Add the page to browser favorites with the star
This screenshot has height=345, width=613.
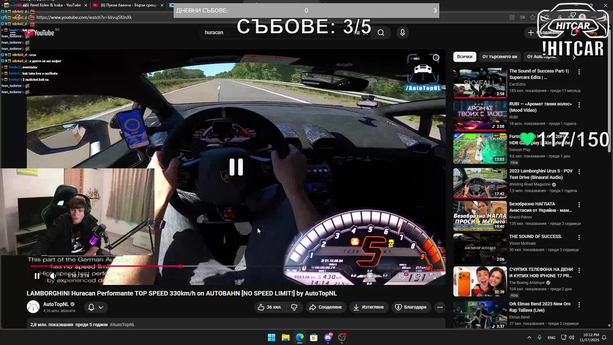533,17
